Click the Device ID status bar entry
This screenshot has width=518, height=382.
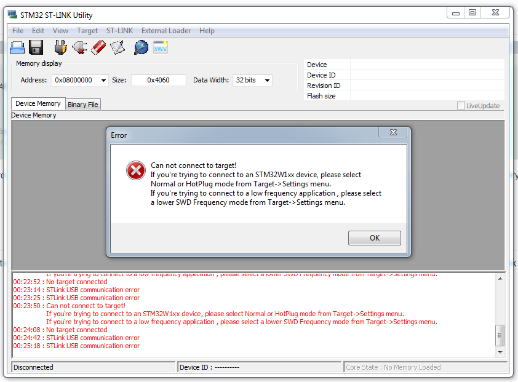(x=260, y=367)
